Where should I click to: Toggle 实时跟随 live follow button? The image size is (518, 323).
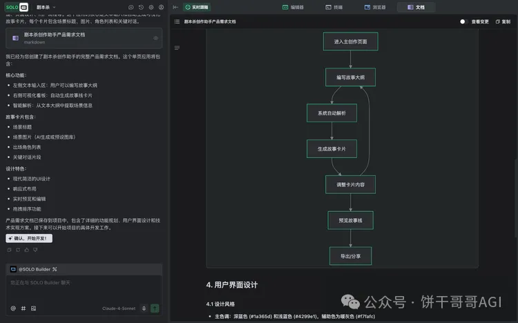point(198,8)
